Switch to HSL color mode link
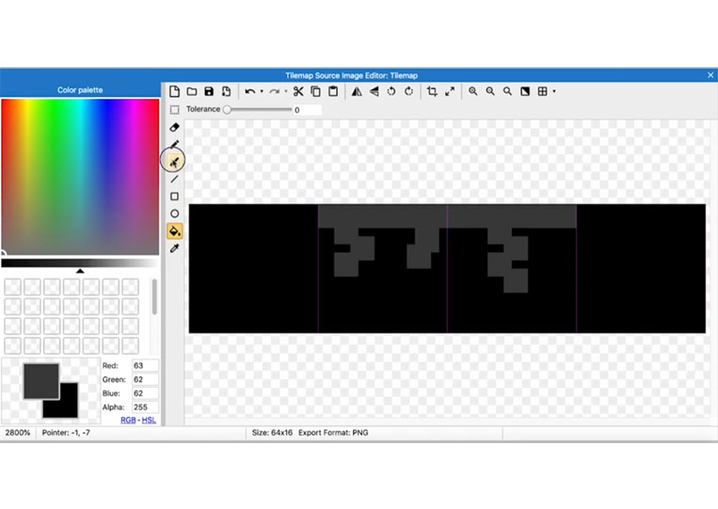This screenshot has height=509, width=718. pos(149,421)
